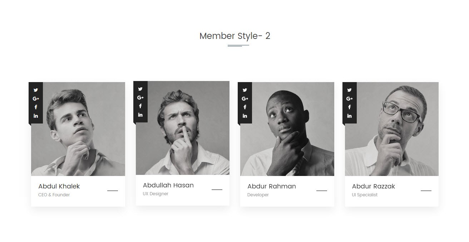469x242 pixels.
Task: Open Abdullah Hasan's LinkedIn icon
Action: [140, 115]
